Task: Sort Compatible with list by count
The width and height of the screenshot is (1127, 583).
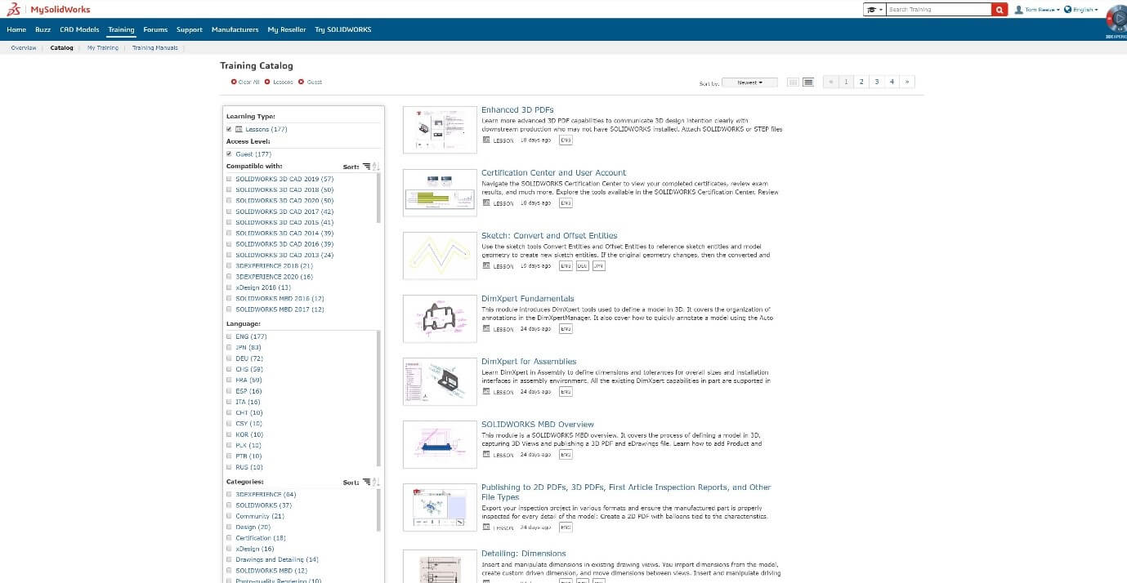Action: click(366, 167)
